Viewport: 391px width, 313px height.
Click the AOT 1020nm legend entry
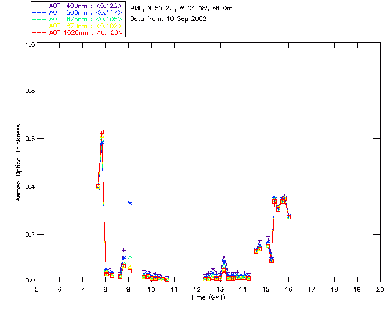[78, 32]
